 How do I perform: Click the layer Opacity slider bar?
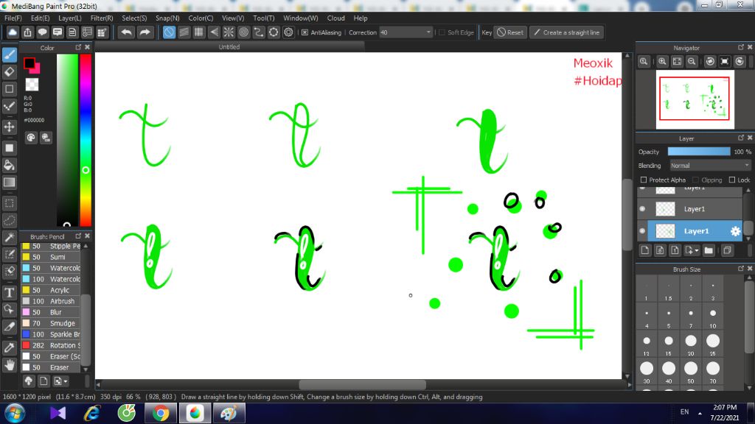point(699,152)
